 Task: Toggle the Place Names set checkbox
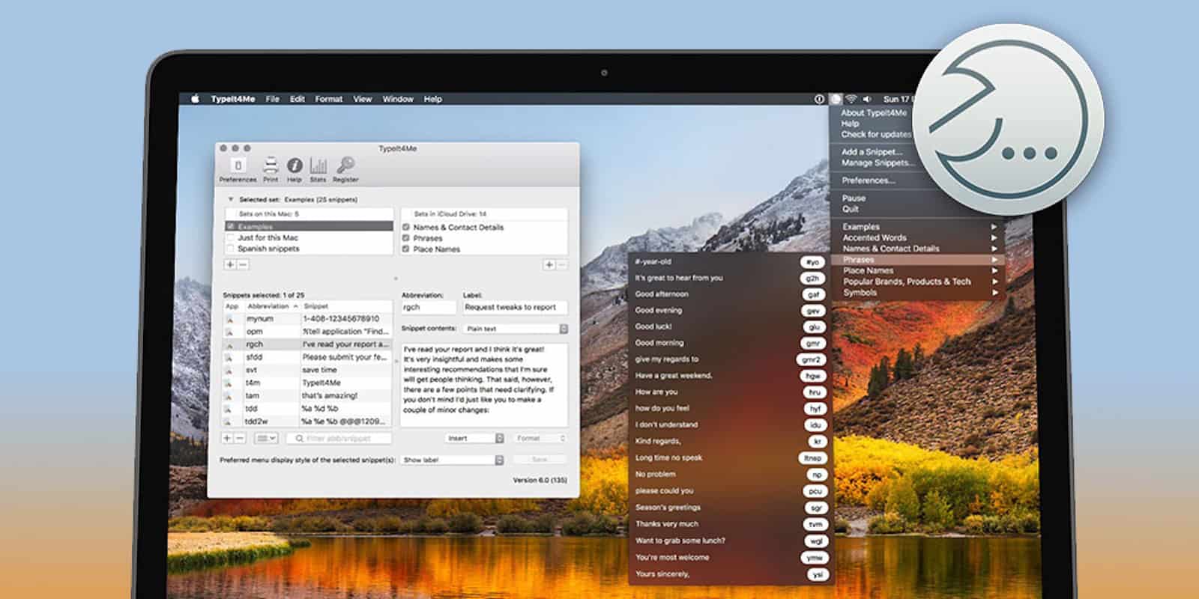click(406, 249)
